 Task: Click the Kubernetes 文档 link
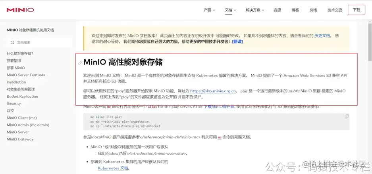click(114, 168)
